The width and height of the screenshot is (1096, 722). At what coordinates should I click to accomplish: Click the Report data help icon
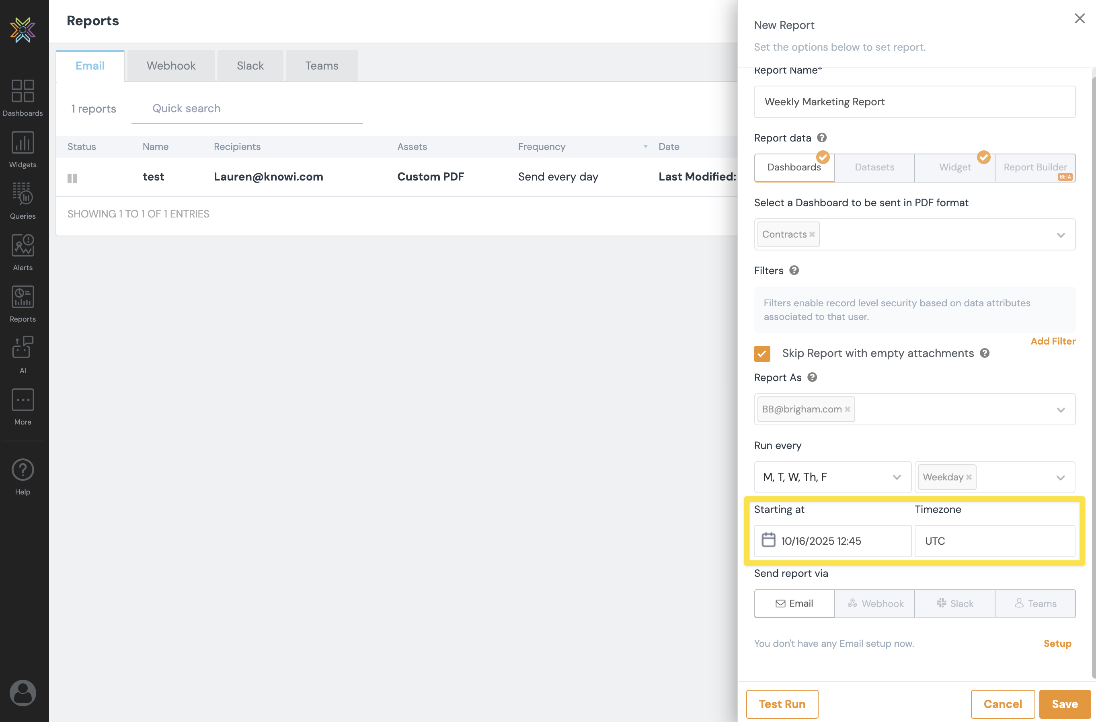pyautogui.click(x=822, y=137)
